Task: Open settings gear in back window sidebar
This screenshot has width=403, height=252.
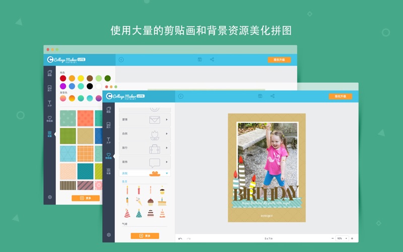Action: [50, 197]
